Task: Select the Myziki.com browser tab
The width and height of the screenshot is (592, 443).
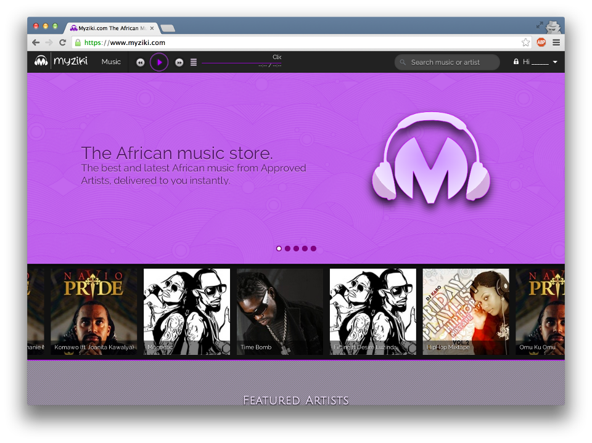Action: tap(112, 28)
